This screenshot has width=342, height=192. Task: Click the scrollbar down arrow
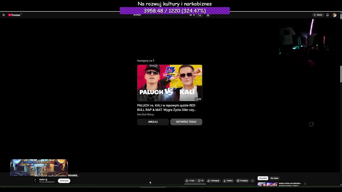pos(341,185)
